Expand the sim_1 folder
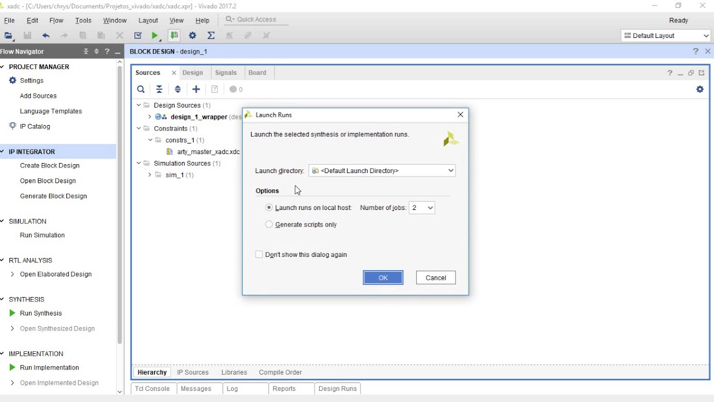 pos(149,175)
